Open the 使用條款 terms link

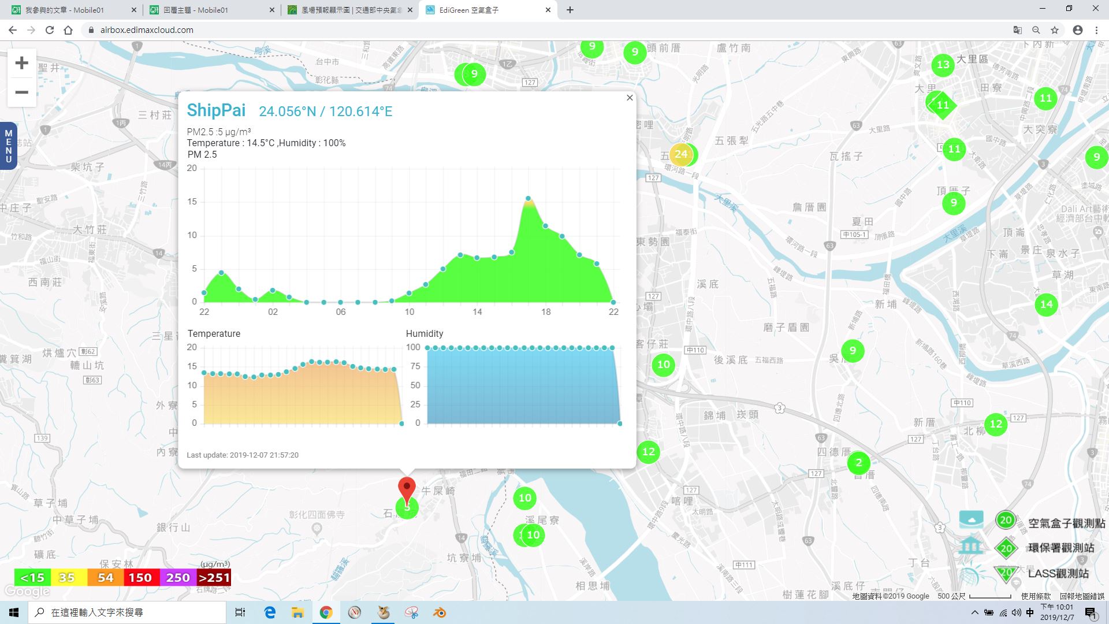point(1036,596)
